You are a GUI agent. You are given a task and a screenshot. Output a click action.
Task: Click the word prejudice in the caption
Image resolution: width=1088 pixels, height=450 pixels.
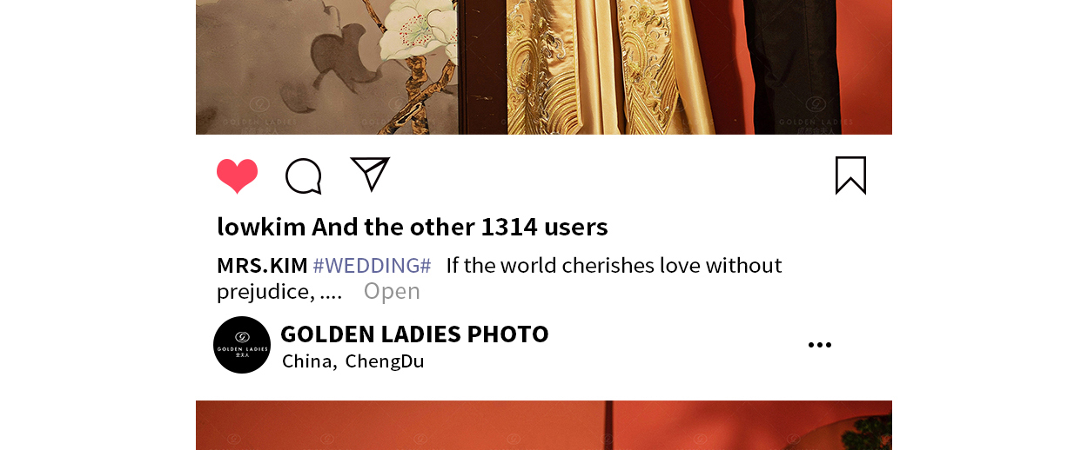click(x=265, y=292)
